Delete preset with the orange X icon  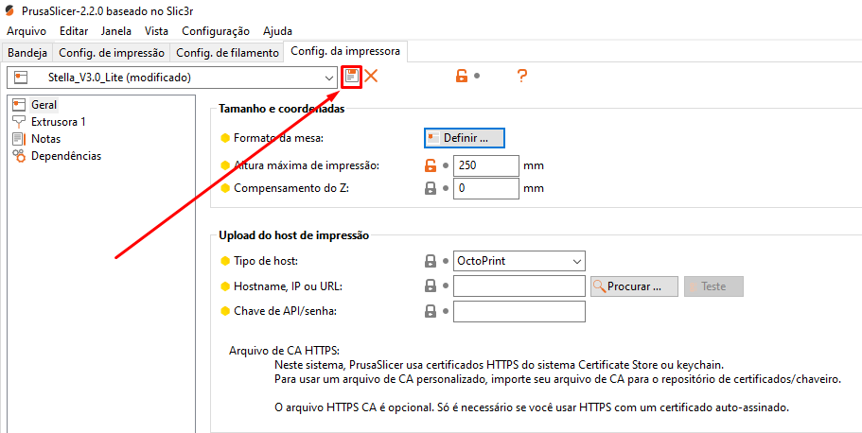point(371,77)
